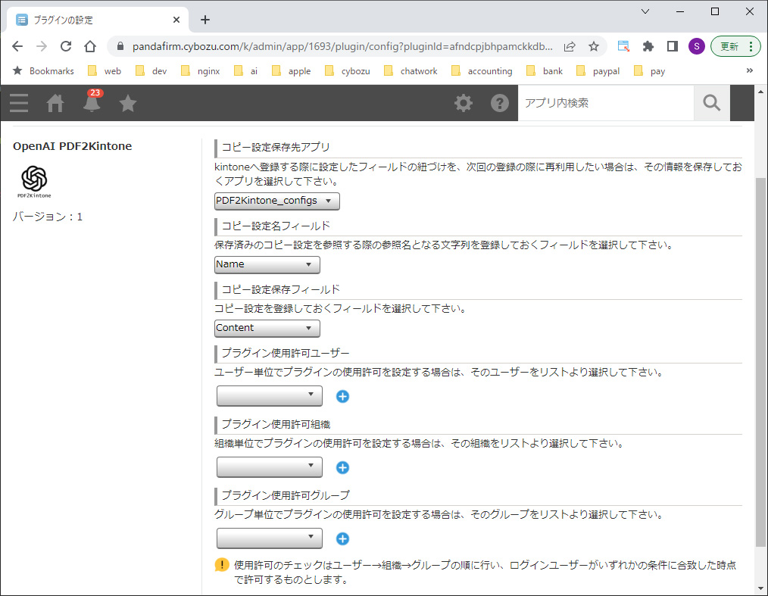Click the OpenAI PDF2Kintone title text
Image resolution: width=768 pixels, height=596 pixels.
pos(73,146)
